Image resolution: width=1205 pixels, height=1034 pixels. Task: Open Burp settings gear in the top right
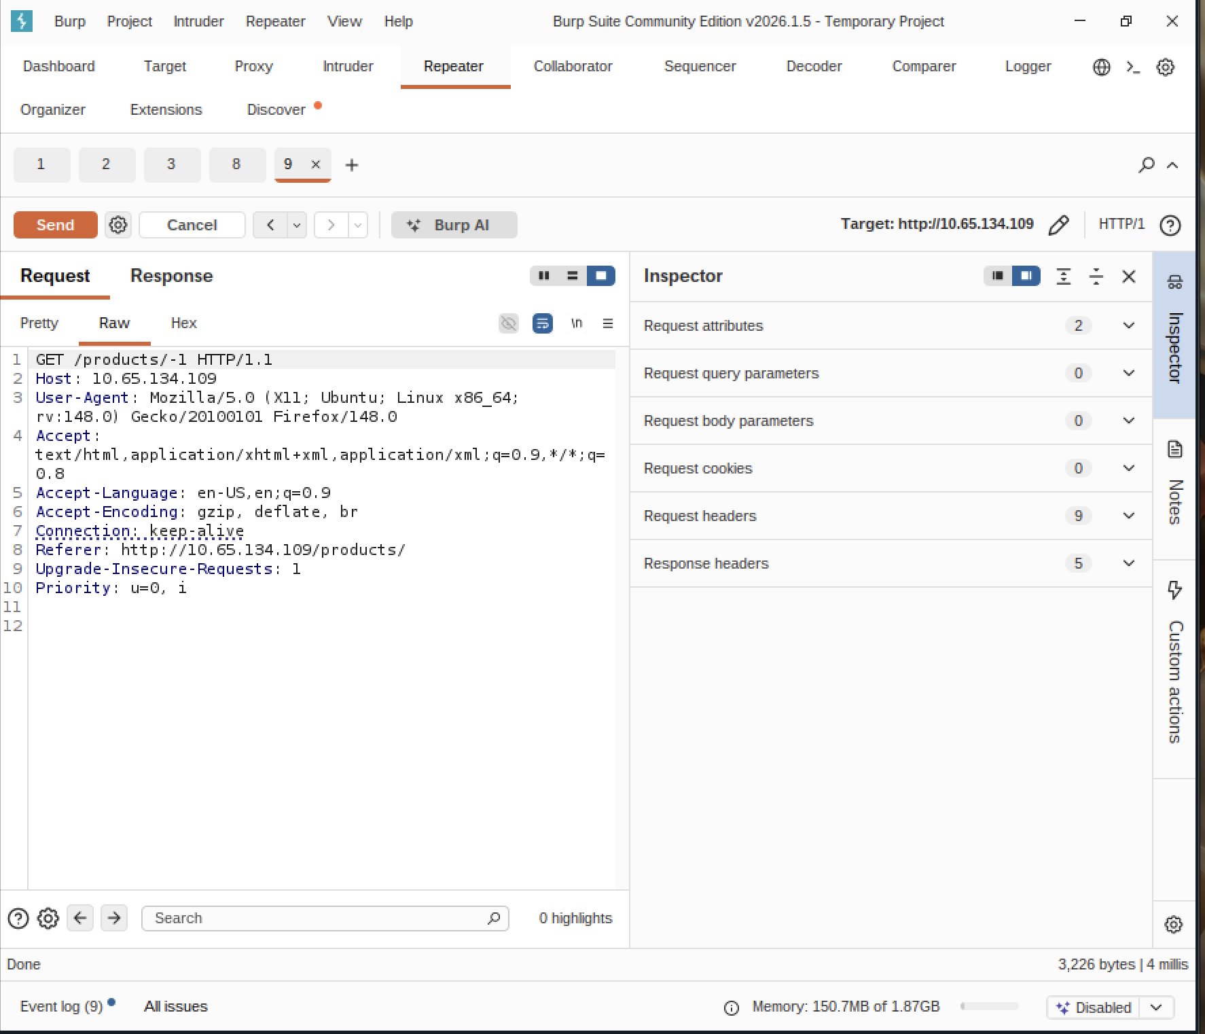(1166, 67)
